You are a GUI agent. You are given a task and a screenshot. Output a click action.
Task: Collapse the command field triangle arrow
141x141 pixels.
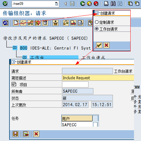pos(65,4)
